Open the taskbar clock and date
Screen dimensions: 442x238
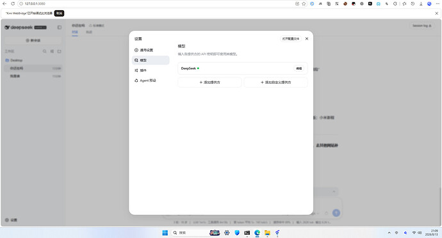click(x=432, y=233)
